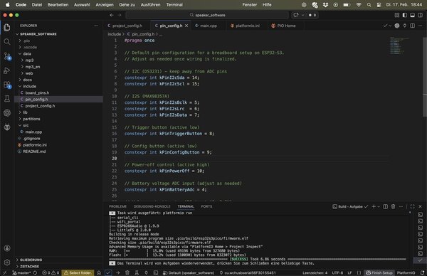The width and height of the screenshot is (427, 276).
Task: Toggle the primary sidebar layout button
Action: pos(405,15)
